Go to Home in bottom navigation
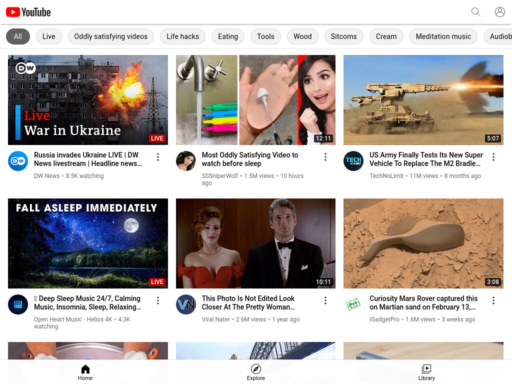 click(x=85, y=372)
